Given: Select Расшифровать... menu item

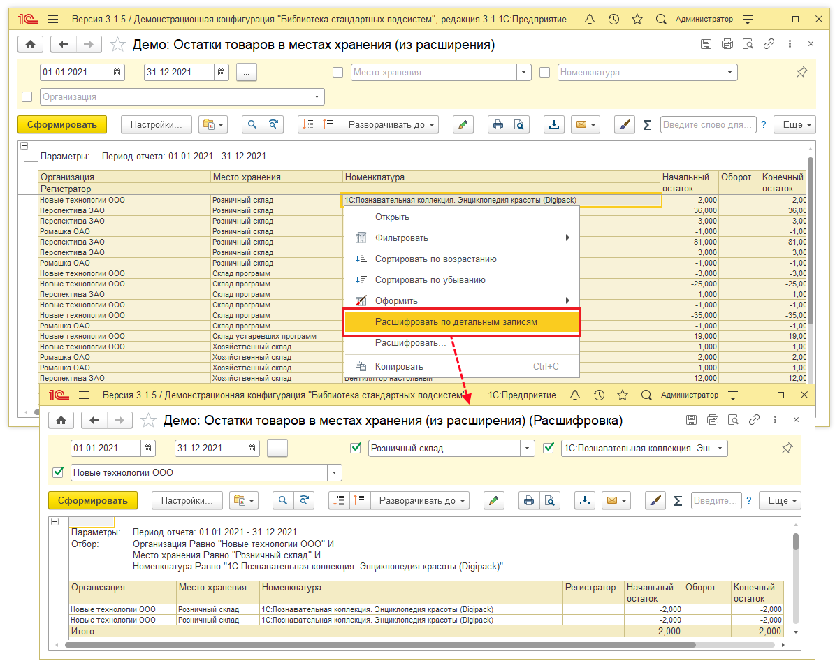Looking at the screenshot, I should coord(461,343).
